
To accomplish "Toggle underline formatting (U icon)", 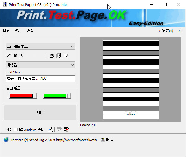I will [x=22, y=56].
